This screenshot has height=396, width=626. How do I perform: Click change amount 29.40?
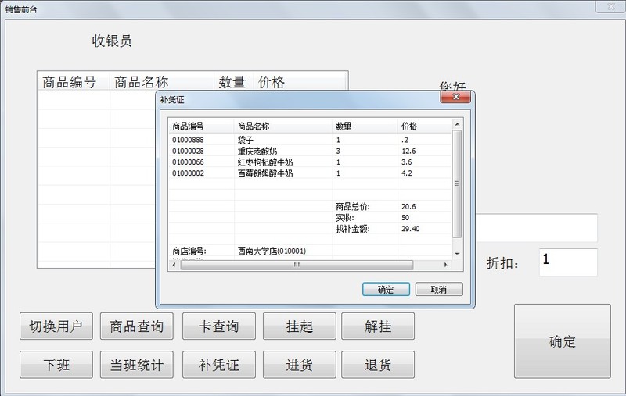410,229
